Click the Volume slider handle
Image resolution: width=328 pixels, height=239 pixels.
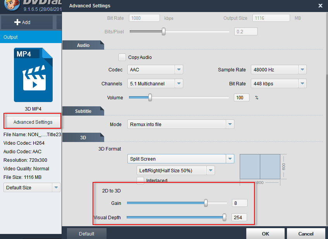150,98
